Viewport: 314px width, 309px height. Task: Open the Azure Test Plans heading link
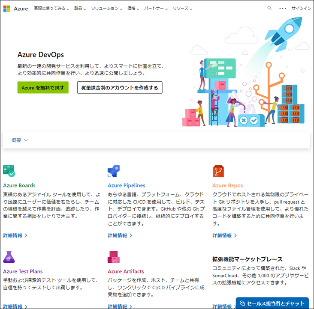tap(23, 271)
